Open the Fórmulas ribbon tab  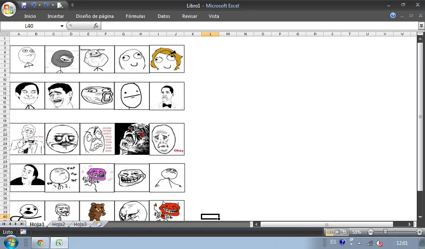[x=136, y=16]
